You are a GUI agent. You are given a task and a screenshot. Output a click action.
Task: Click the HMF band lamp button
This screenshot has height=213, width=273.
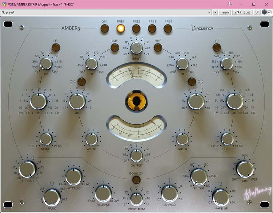click(x=158, y=47)
